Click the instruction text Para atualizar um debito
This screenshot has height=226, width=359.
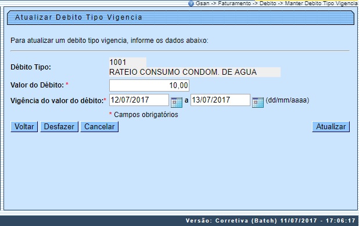click(x=109, y=41)
